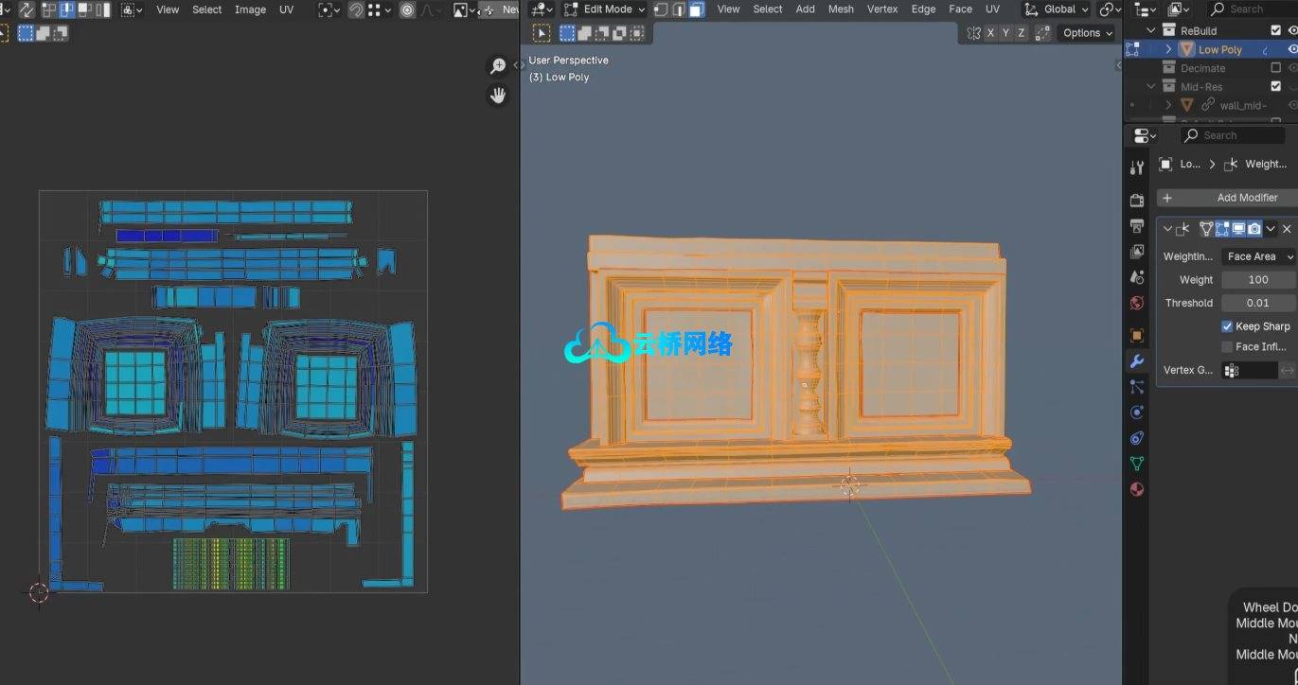
Task: Open the Weighting mode Face Area dropdown
Action: click(1259, 256)
